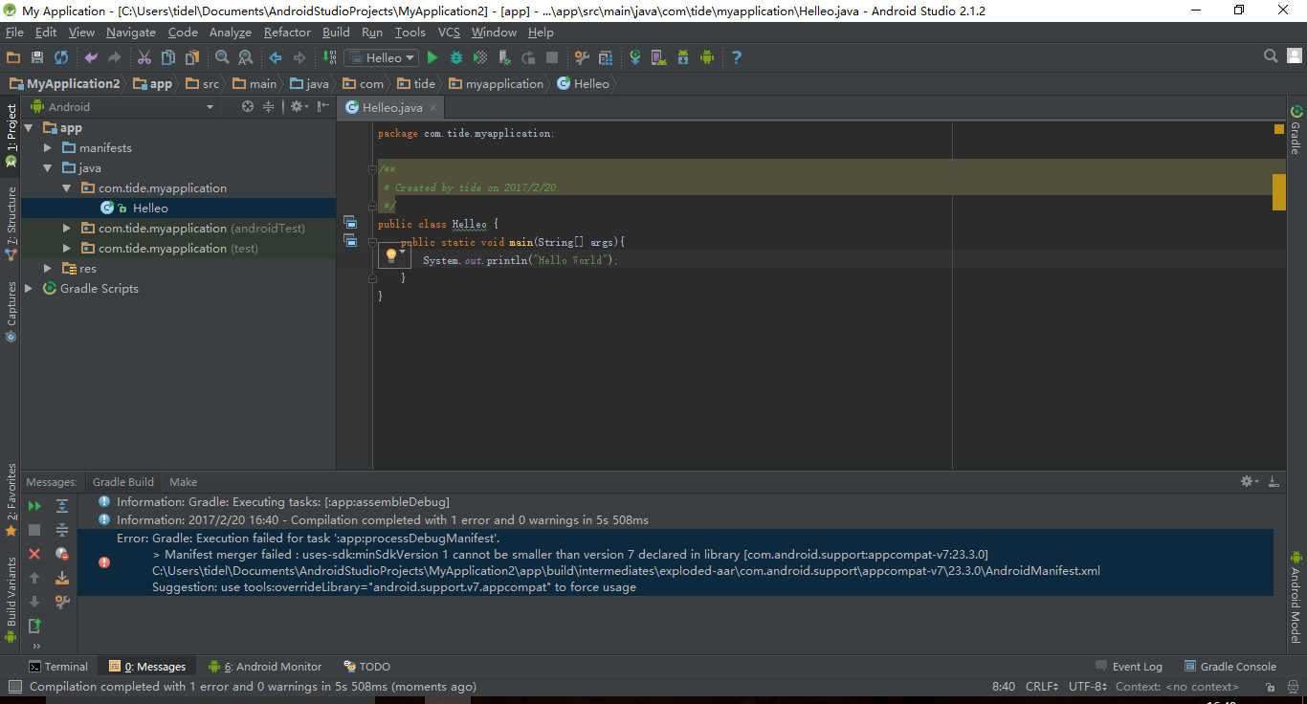Click the Copy icon in the toolbar

click(x=168, y=57)
